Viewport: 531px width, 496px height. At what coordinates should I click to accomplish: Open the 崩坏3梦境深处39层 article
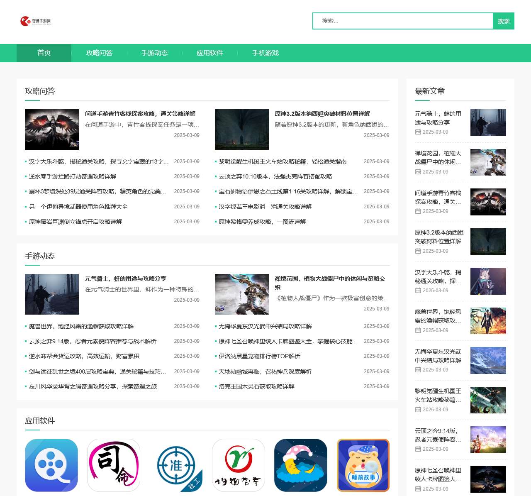click(x=97, y=191)
